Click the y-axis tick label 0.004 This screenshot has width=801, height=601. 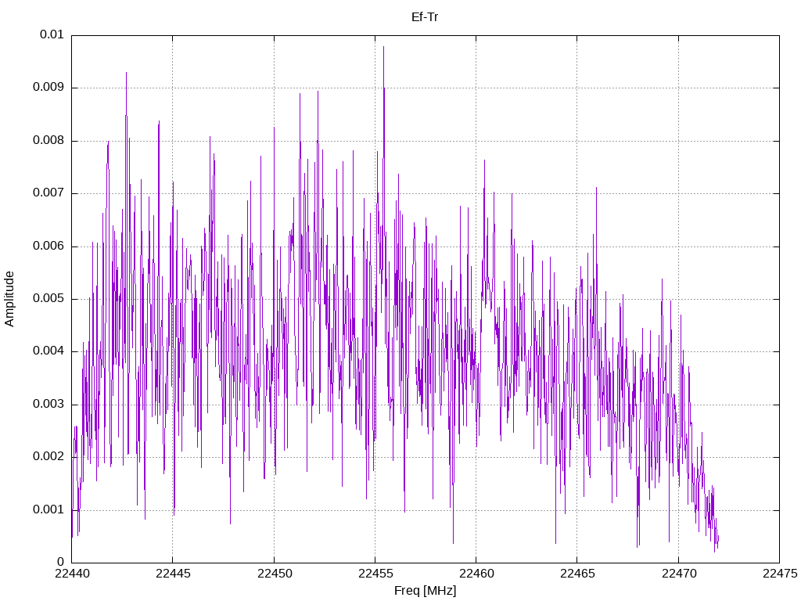pos(48,351)
